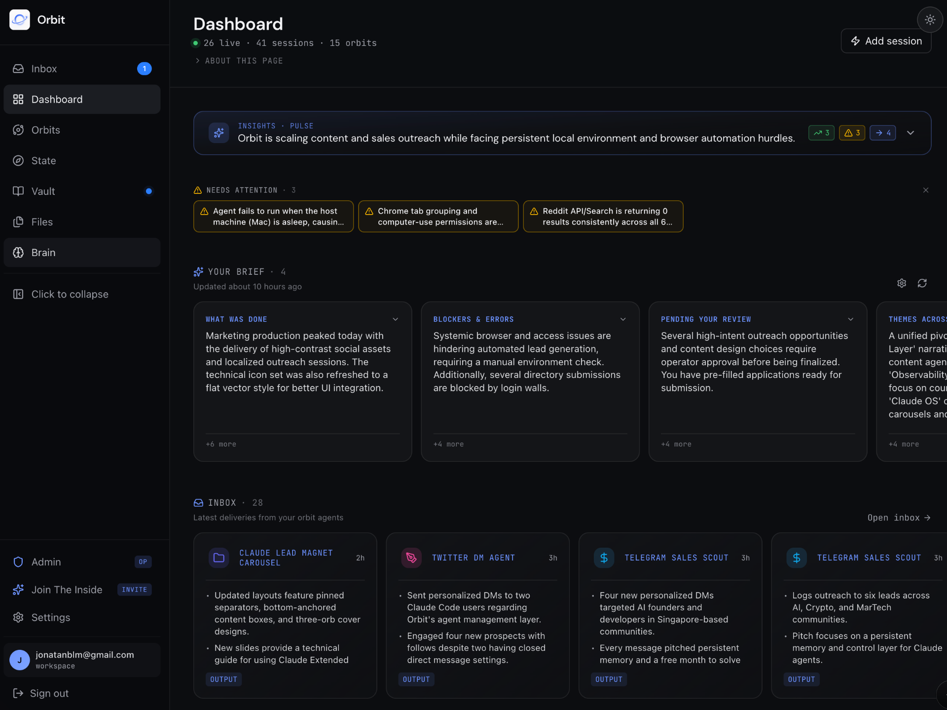Expand the Pending Your Review card chevron
The width and height of the screenshot is (947, 710).
click(851, 319)
